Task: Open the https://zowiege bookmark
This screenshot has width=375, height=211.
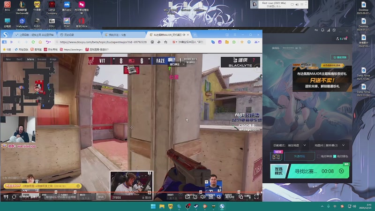Action: click(x=71, y=50)
